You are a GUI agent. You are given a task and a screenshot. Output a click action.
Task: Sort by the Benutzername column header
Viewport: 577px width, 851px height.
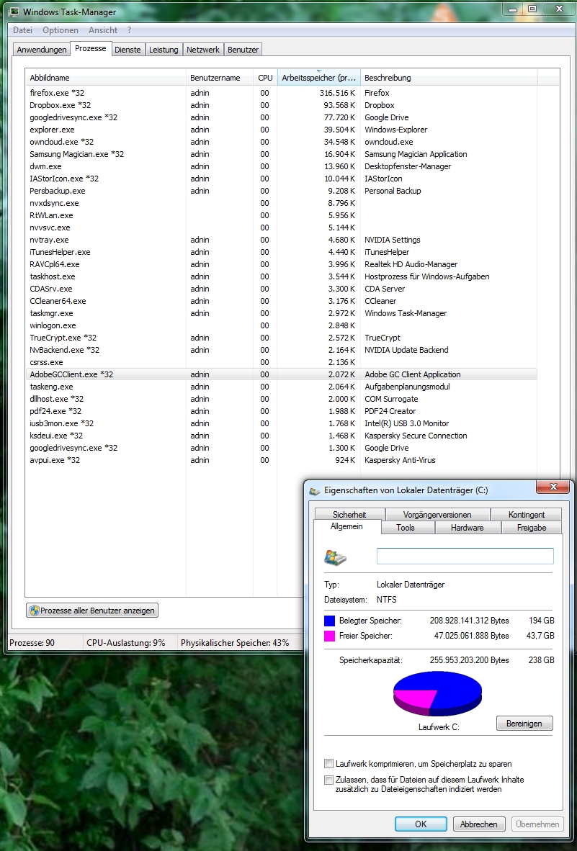pos(219,78)
